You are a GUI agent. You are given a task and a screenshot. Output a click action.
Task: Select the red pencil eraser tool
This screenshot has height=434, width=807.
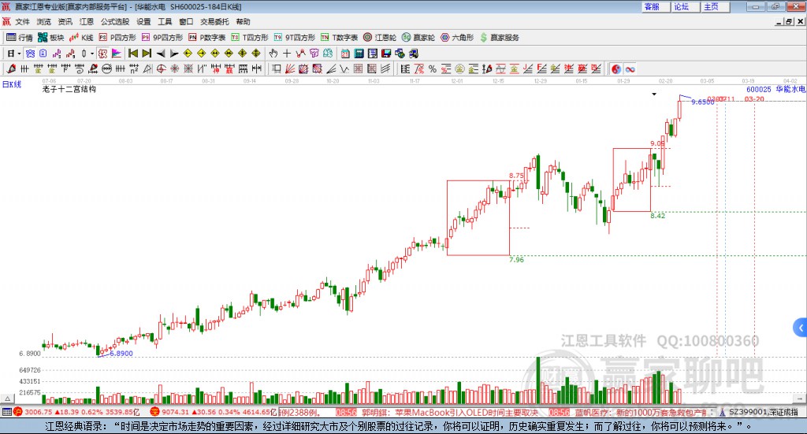coord(11,69)
